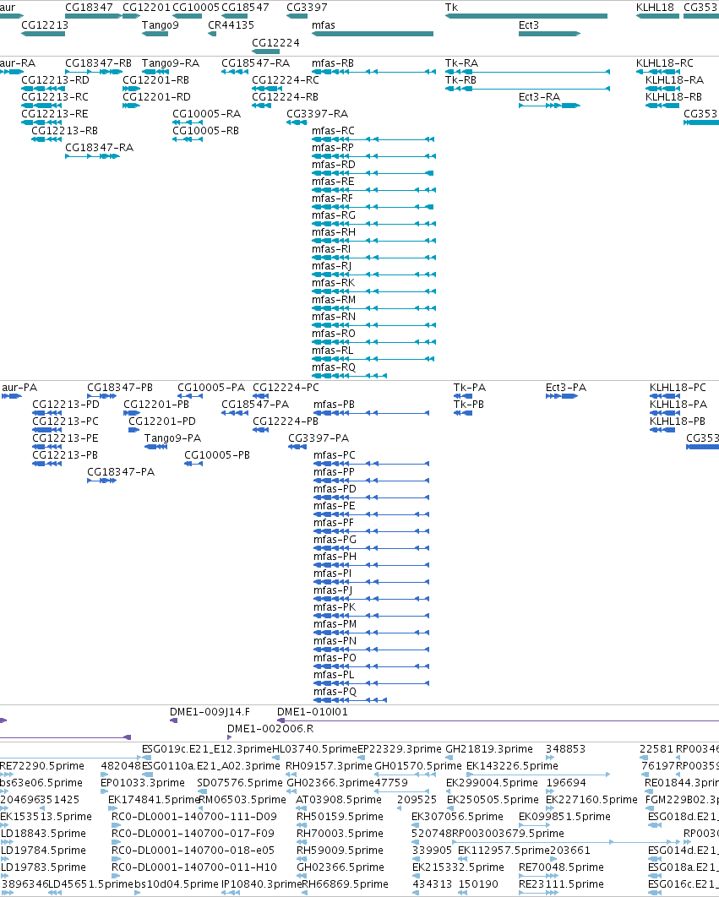Select protein mfas-PH label

click(335, 557)
